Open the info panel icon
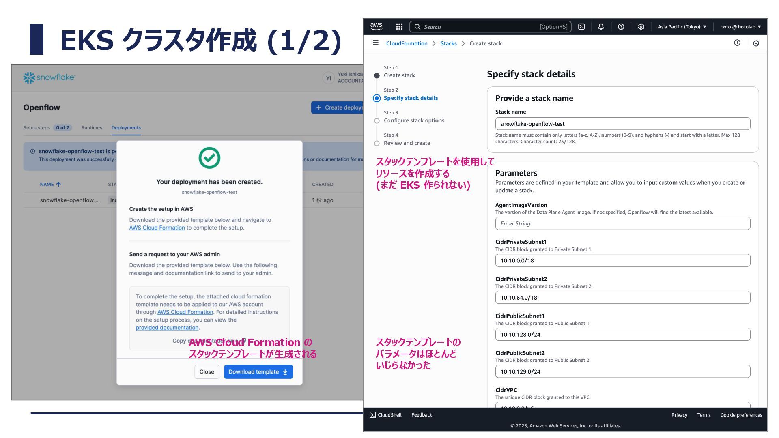The image size is (779, 438). click(737, 43)
